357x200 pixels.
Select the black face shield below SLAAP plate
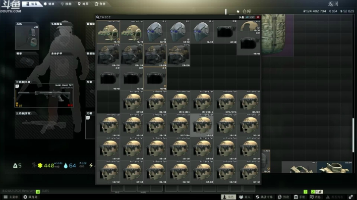248,44
